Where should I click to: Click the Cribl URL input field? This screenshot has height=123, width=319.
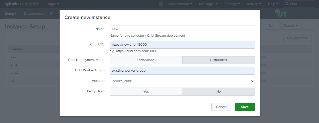click(182, 45)
